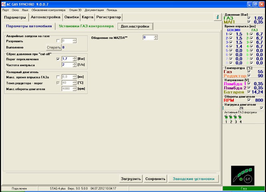Increase the Порог переключения spinner value

pos(74,57)
